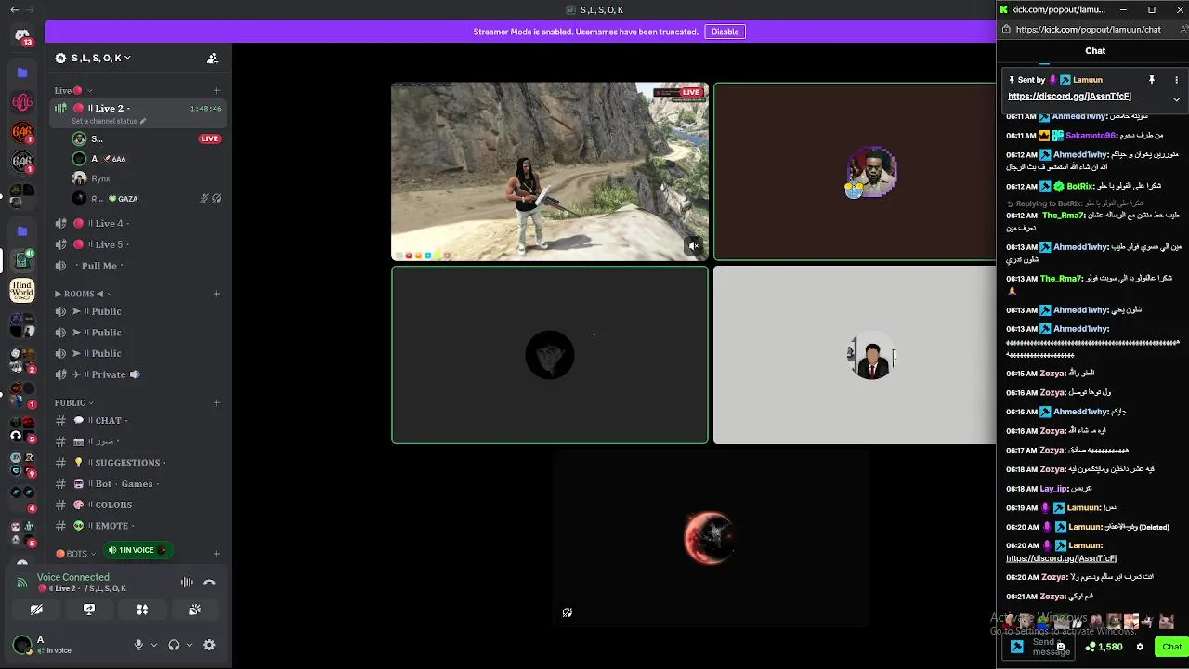Select the suited-man avatar participant tile
Image resolution: width=1189 pixels, height=669 pixels.
[x=855, y=355]
